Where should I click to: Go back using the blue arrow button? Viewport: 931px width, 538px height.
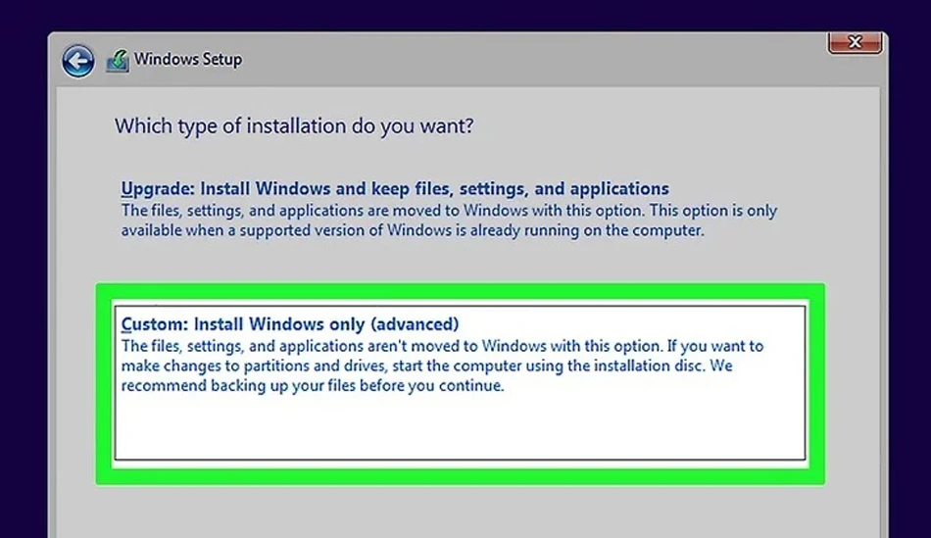pyautogui.click(x=77, y=61)
